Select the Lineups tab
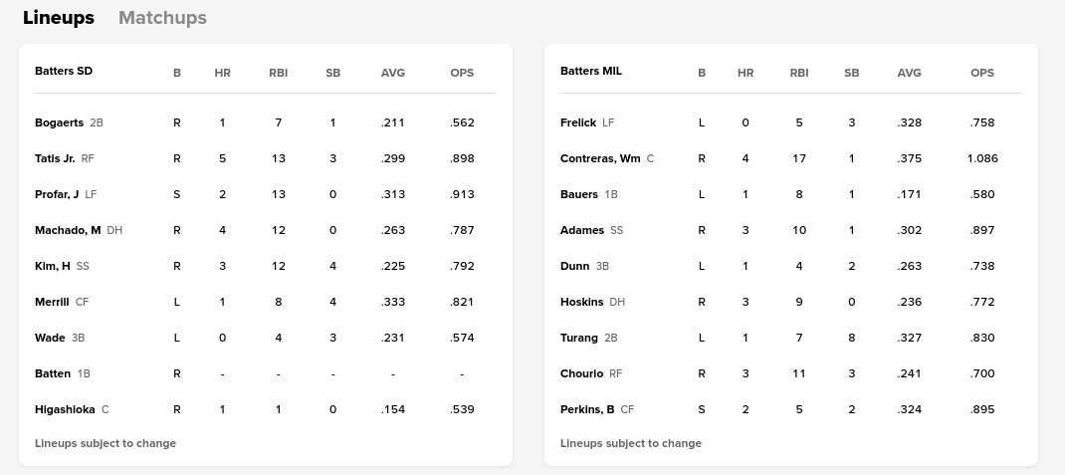Viewport: 1065px width, 475px height. pyautogui.click(x=59, y=18)
